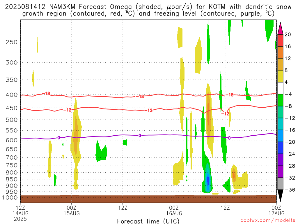Click the brown terrain band at chart bottom

point(148,199)
